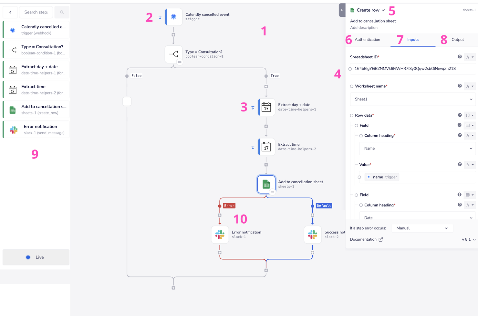Toggle the Row data radio circle
Image resolution: width=478 pixels, height=318 pixels.
pos(352,115)
